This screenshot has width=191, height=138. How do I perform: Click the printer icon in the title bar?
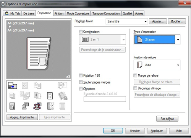[3, 4]
